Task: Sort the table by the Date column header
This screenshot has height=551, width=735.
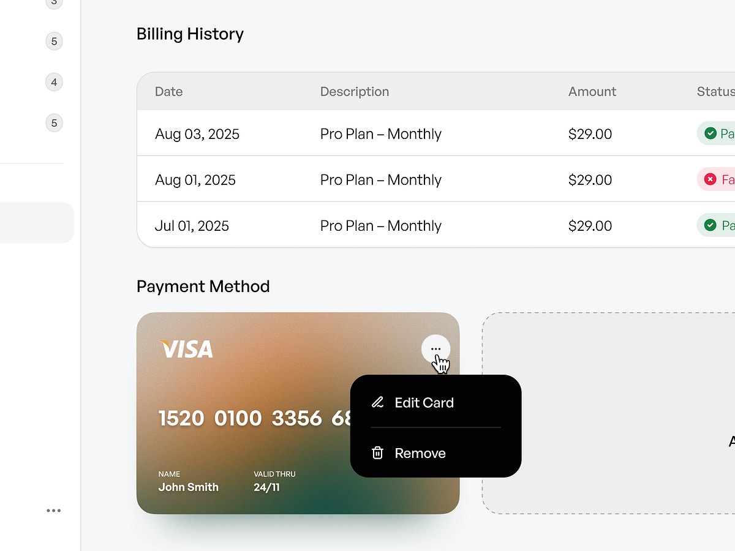Action: pos(168,91)
